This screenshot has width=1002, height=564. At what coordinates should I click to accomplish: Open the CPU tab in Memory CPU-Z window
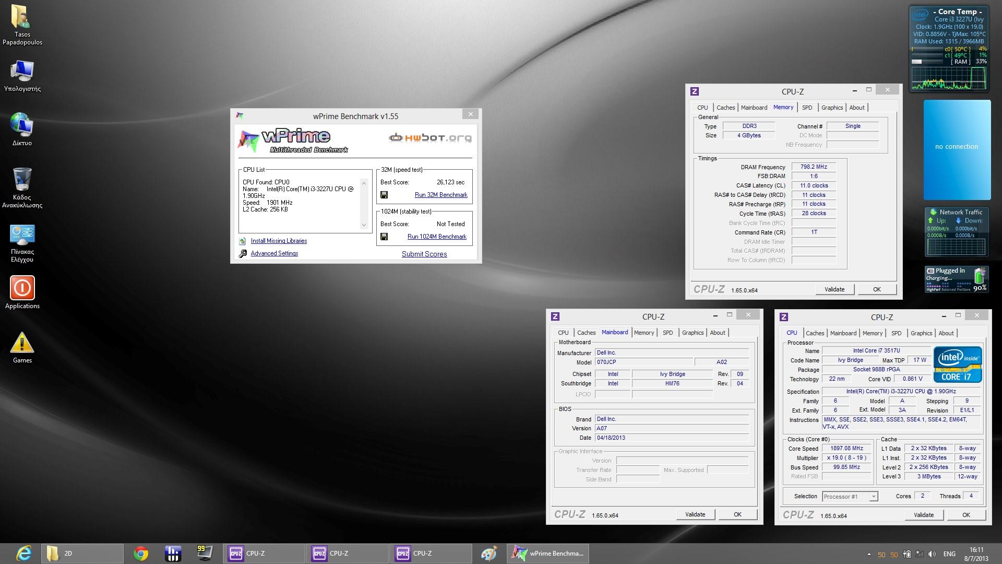pyautogui.click(x=702, y=108)
